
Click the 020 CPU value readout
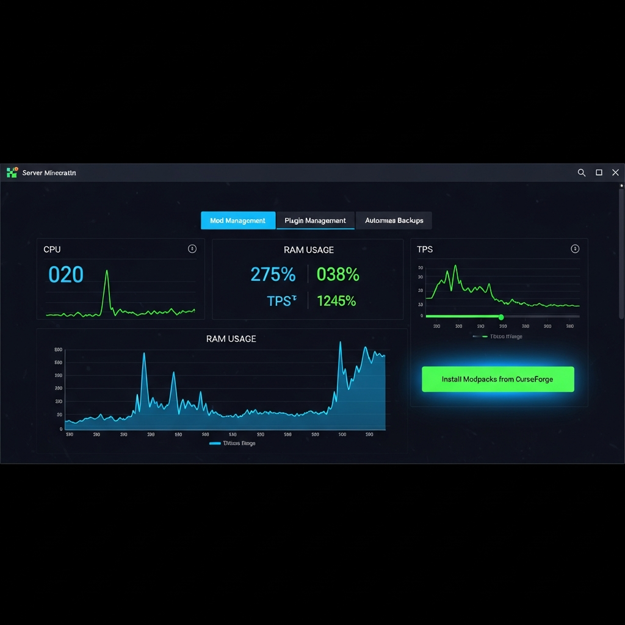[x=66, y=275]
